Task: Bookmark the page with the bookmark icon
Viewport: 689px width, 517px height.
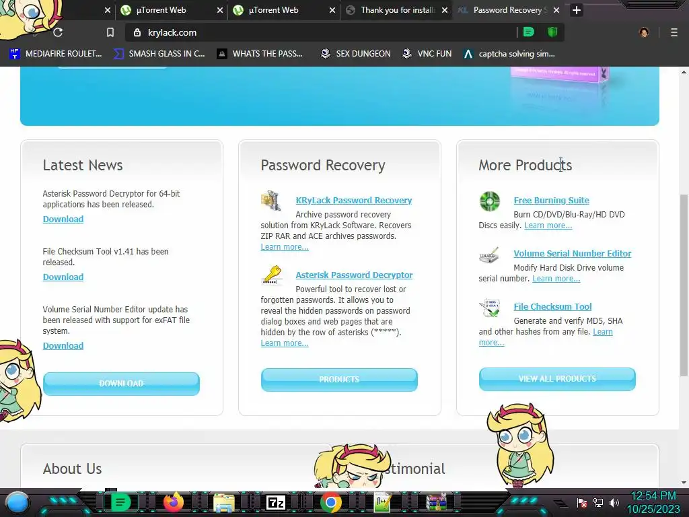Action: [110, 32]
